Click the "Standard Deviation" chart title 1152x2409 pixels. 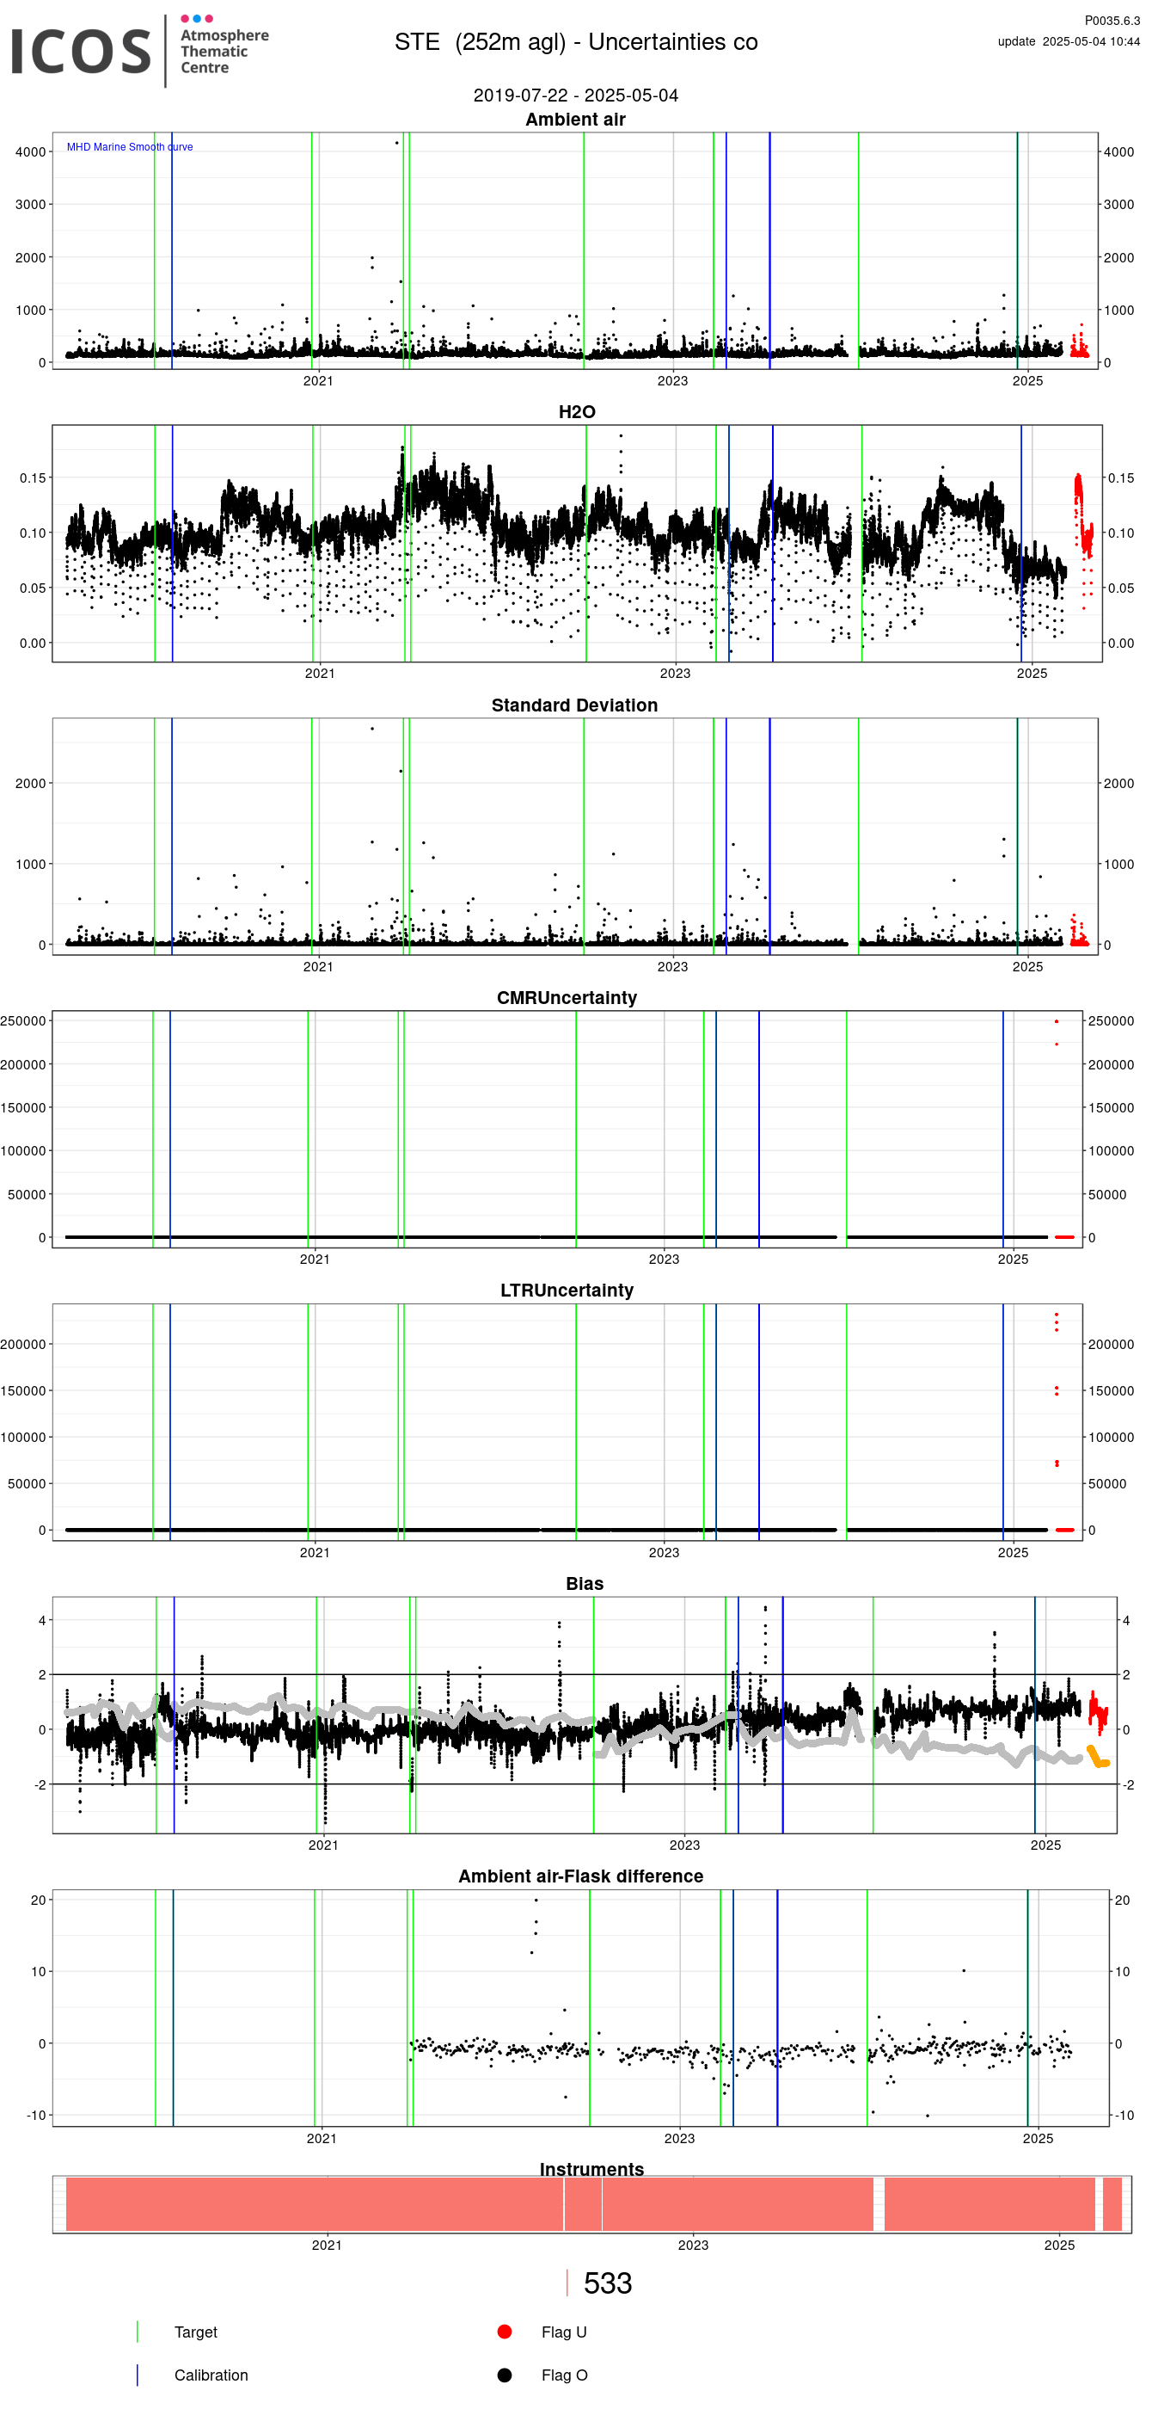574,705
